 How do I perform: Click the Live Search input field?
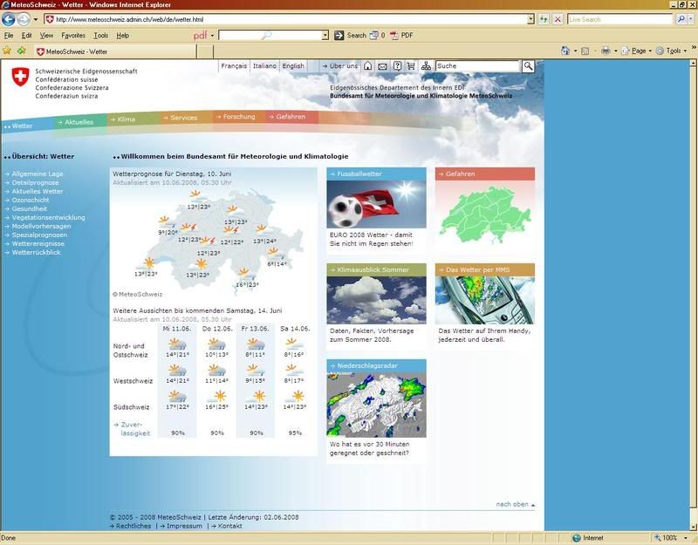pyautogui.click(x=619, y=19)
